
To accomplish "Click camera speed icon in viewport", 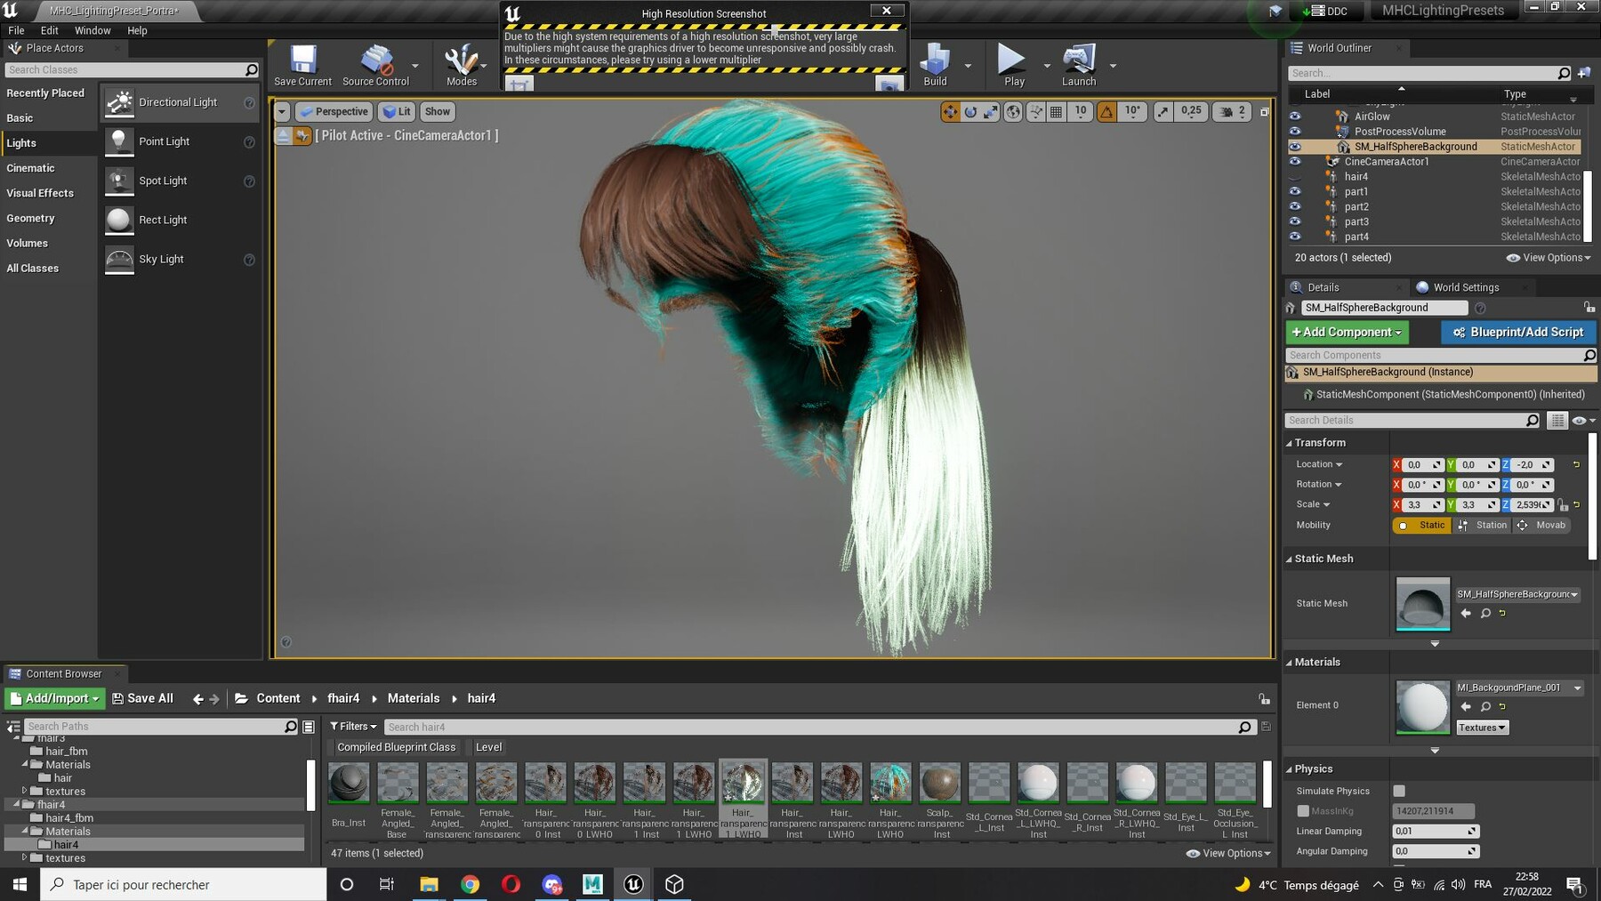I will 1226,111.
